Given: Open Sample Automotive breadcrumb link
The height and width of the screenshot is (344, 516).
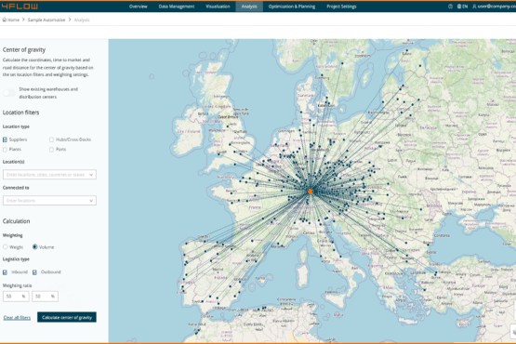Looking at the screenshot, I should tap(46, 20).
